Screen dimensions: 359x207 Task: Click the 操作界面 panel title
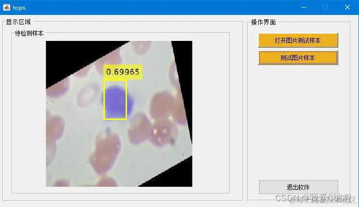(263, 22)
